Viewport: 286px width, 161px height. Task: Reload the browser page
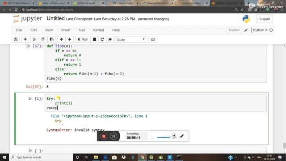(x=16, y=9)
